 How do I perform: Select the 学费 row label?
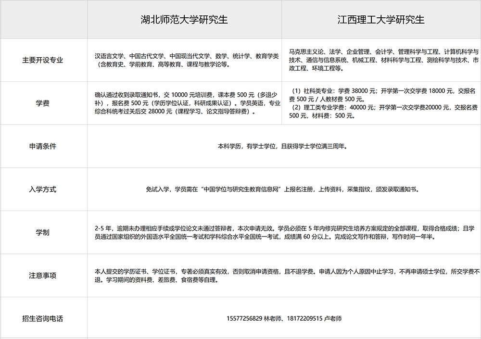point(43,103)
